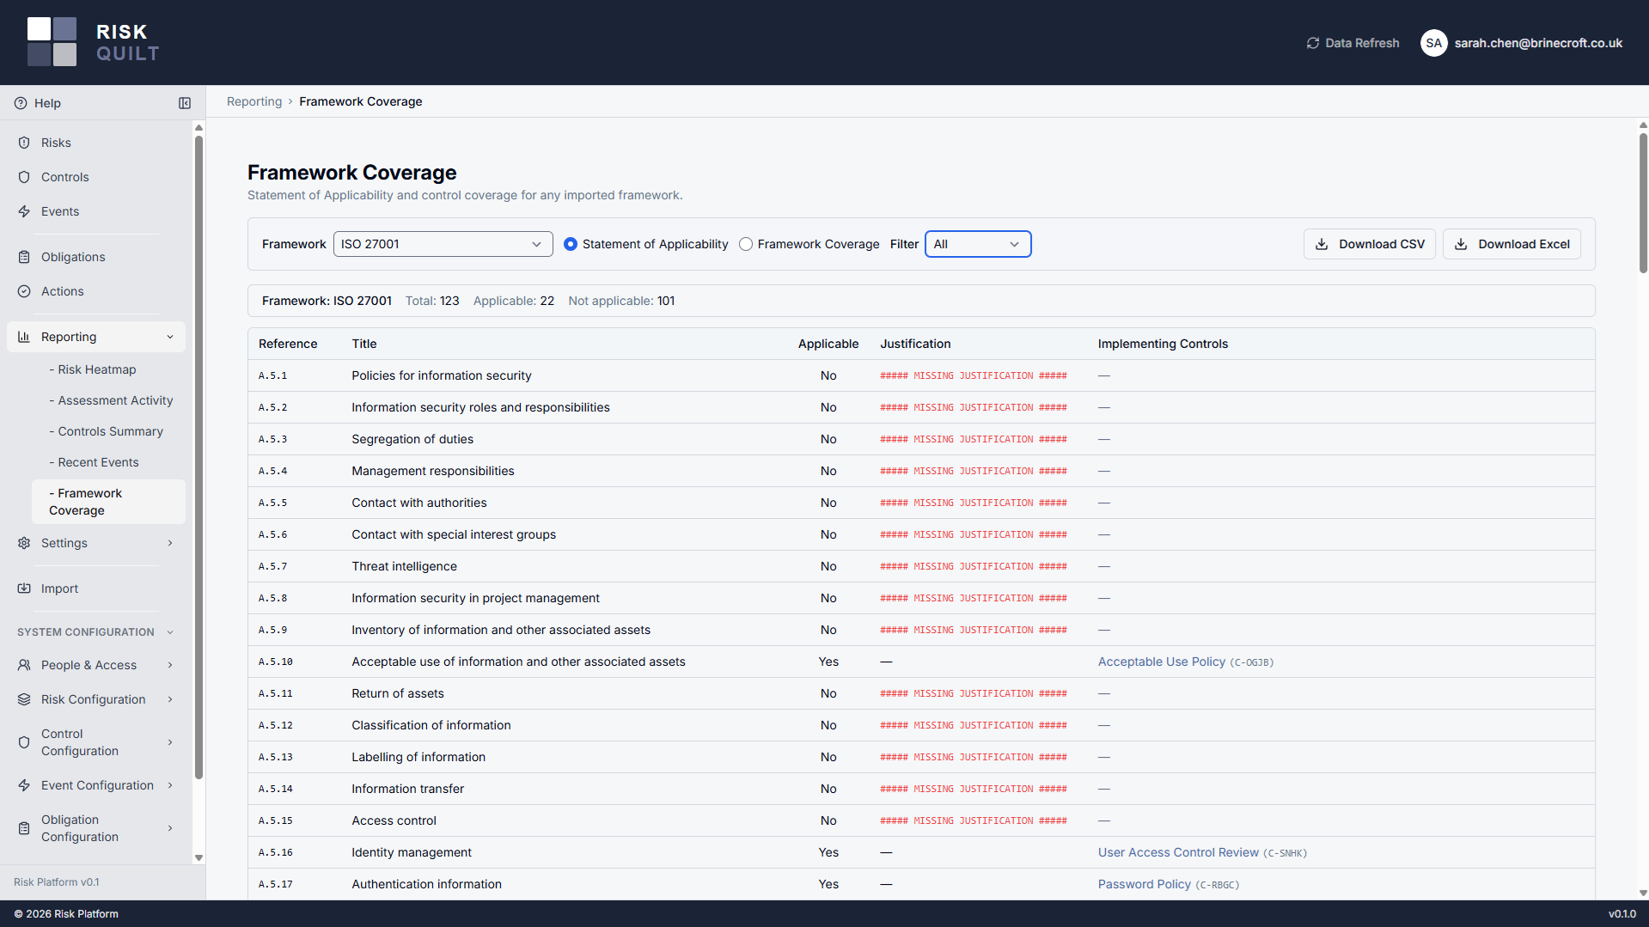This screenshot has height=927, width=1649.
Task: Click the Obligations clipboard icon
Action: tap(24, 257)
